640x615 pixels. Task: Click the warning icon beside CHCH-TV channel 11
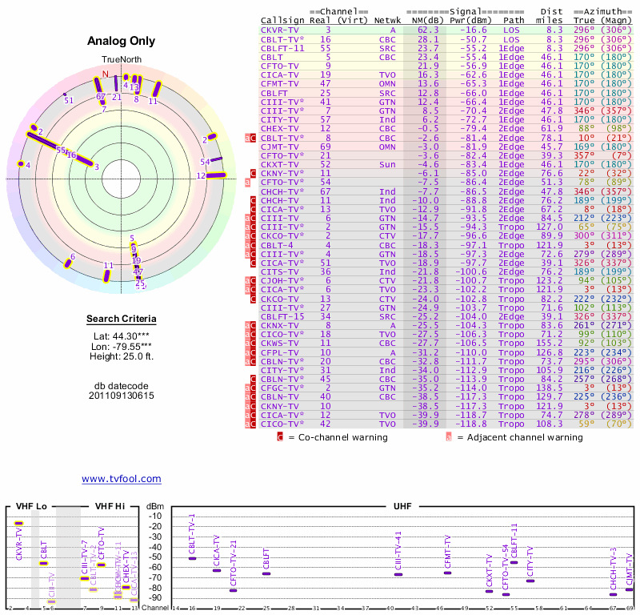click(254, 200)
